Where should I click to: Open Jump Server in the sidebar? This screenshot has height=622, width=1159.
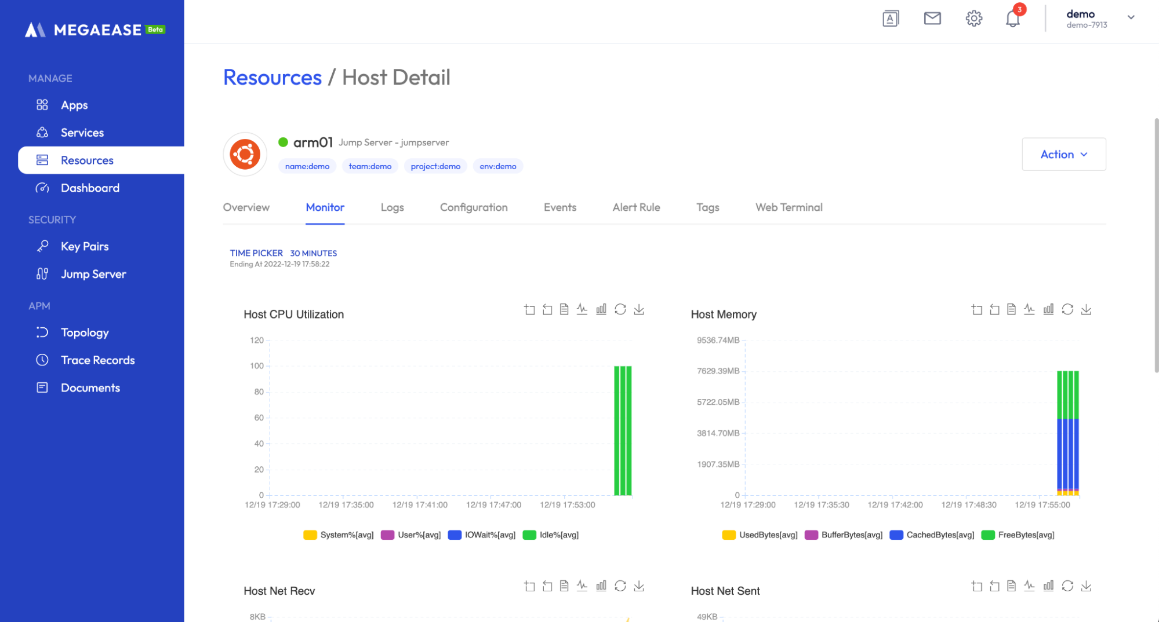pos(93,274)
